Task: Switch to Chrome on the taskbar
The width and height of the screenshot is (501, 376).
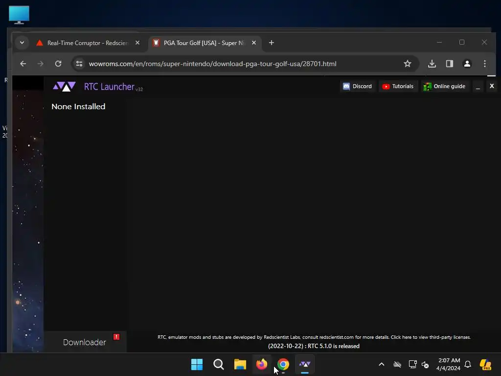Action: pos(283,364)
